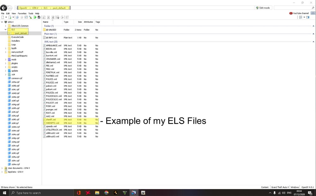316x196 pixels.
Task: Collapse the XML text (28) group
Action: click(x=313, y=42)
